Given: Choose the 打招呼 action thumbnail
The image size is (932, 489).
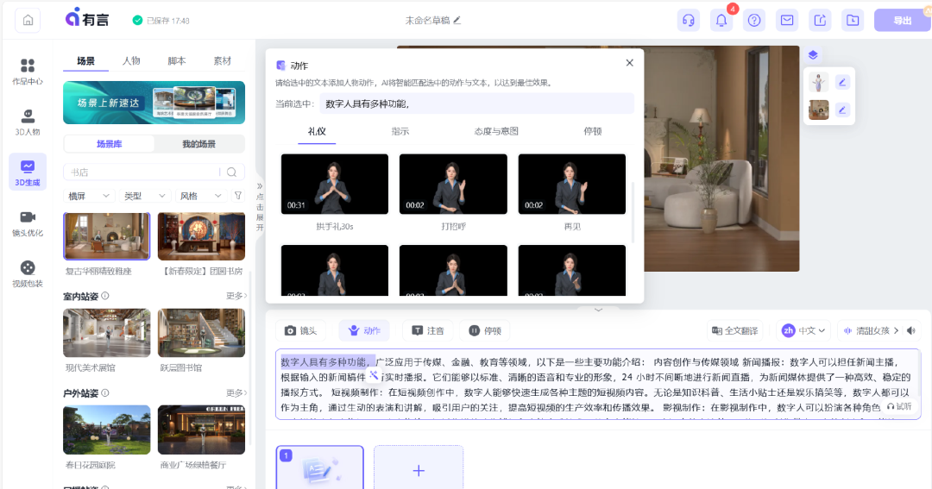Looking at the screenshot, I should [453, 185].
